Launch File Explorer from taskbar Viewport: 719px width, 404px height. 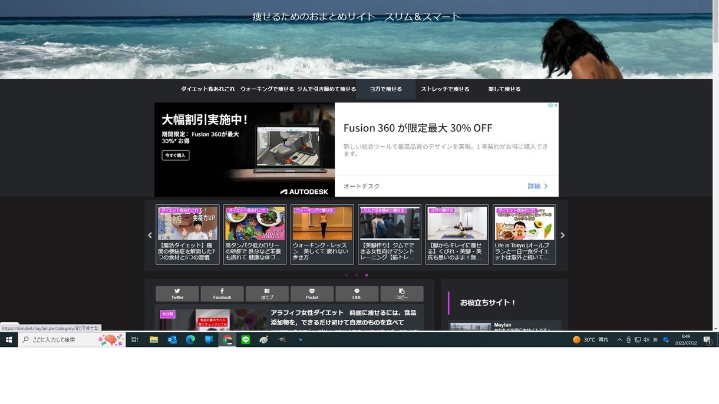click(153, 340)
